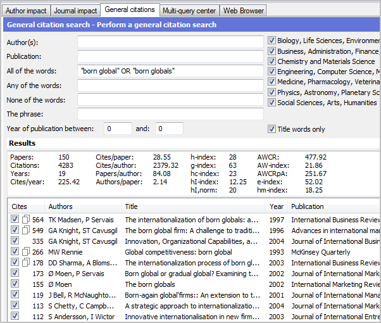
Task: Click the AWCR value 477.92
Action: 316,157
